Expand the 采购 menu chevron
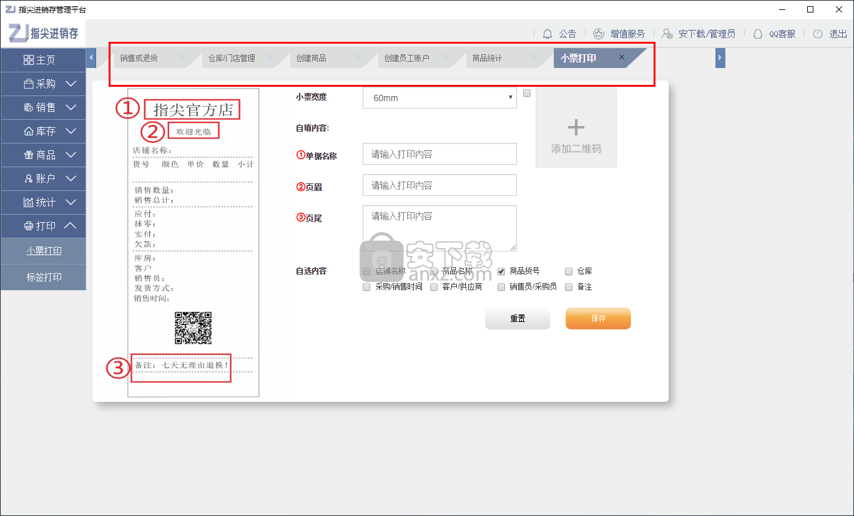 (71, 84)
